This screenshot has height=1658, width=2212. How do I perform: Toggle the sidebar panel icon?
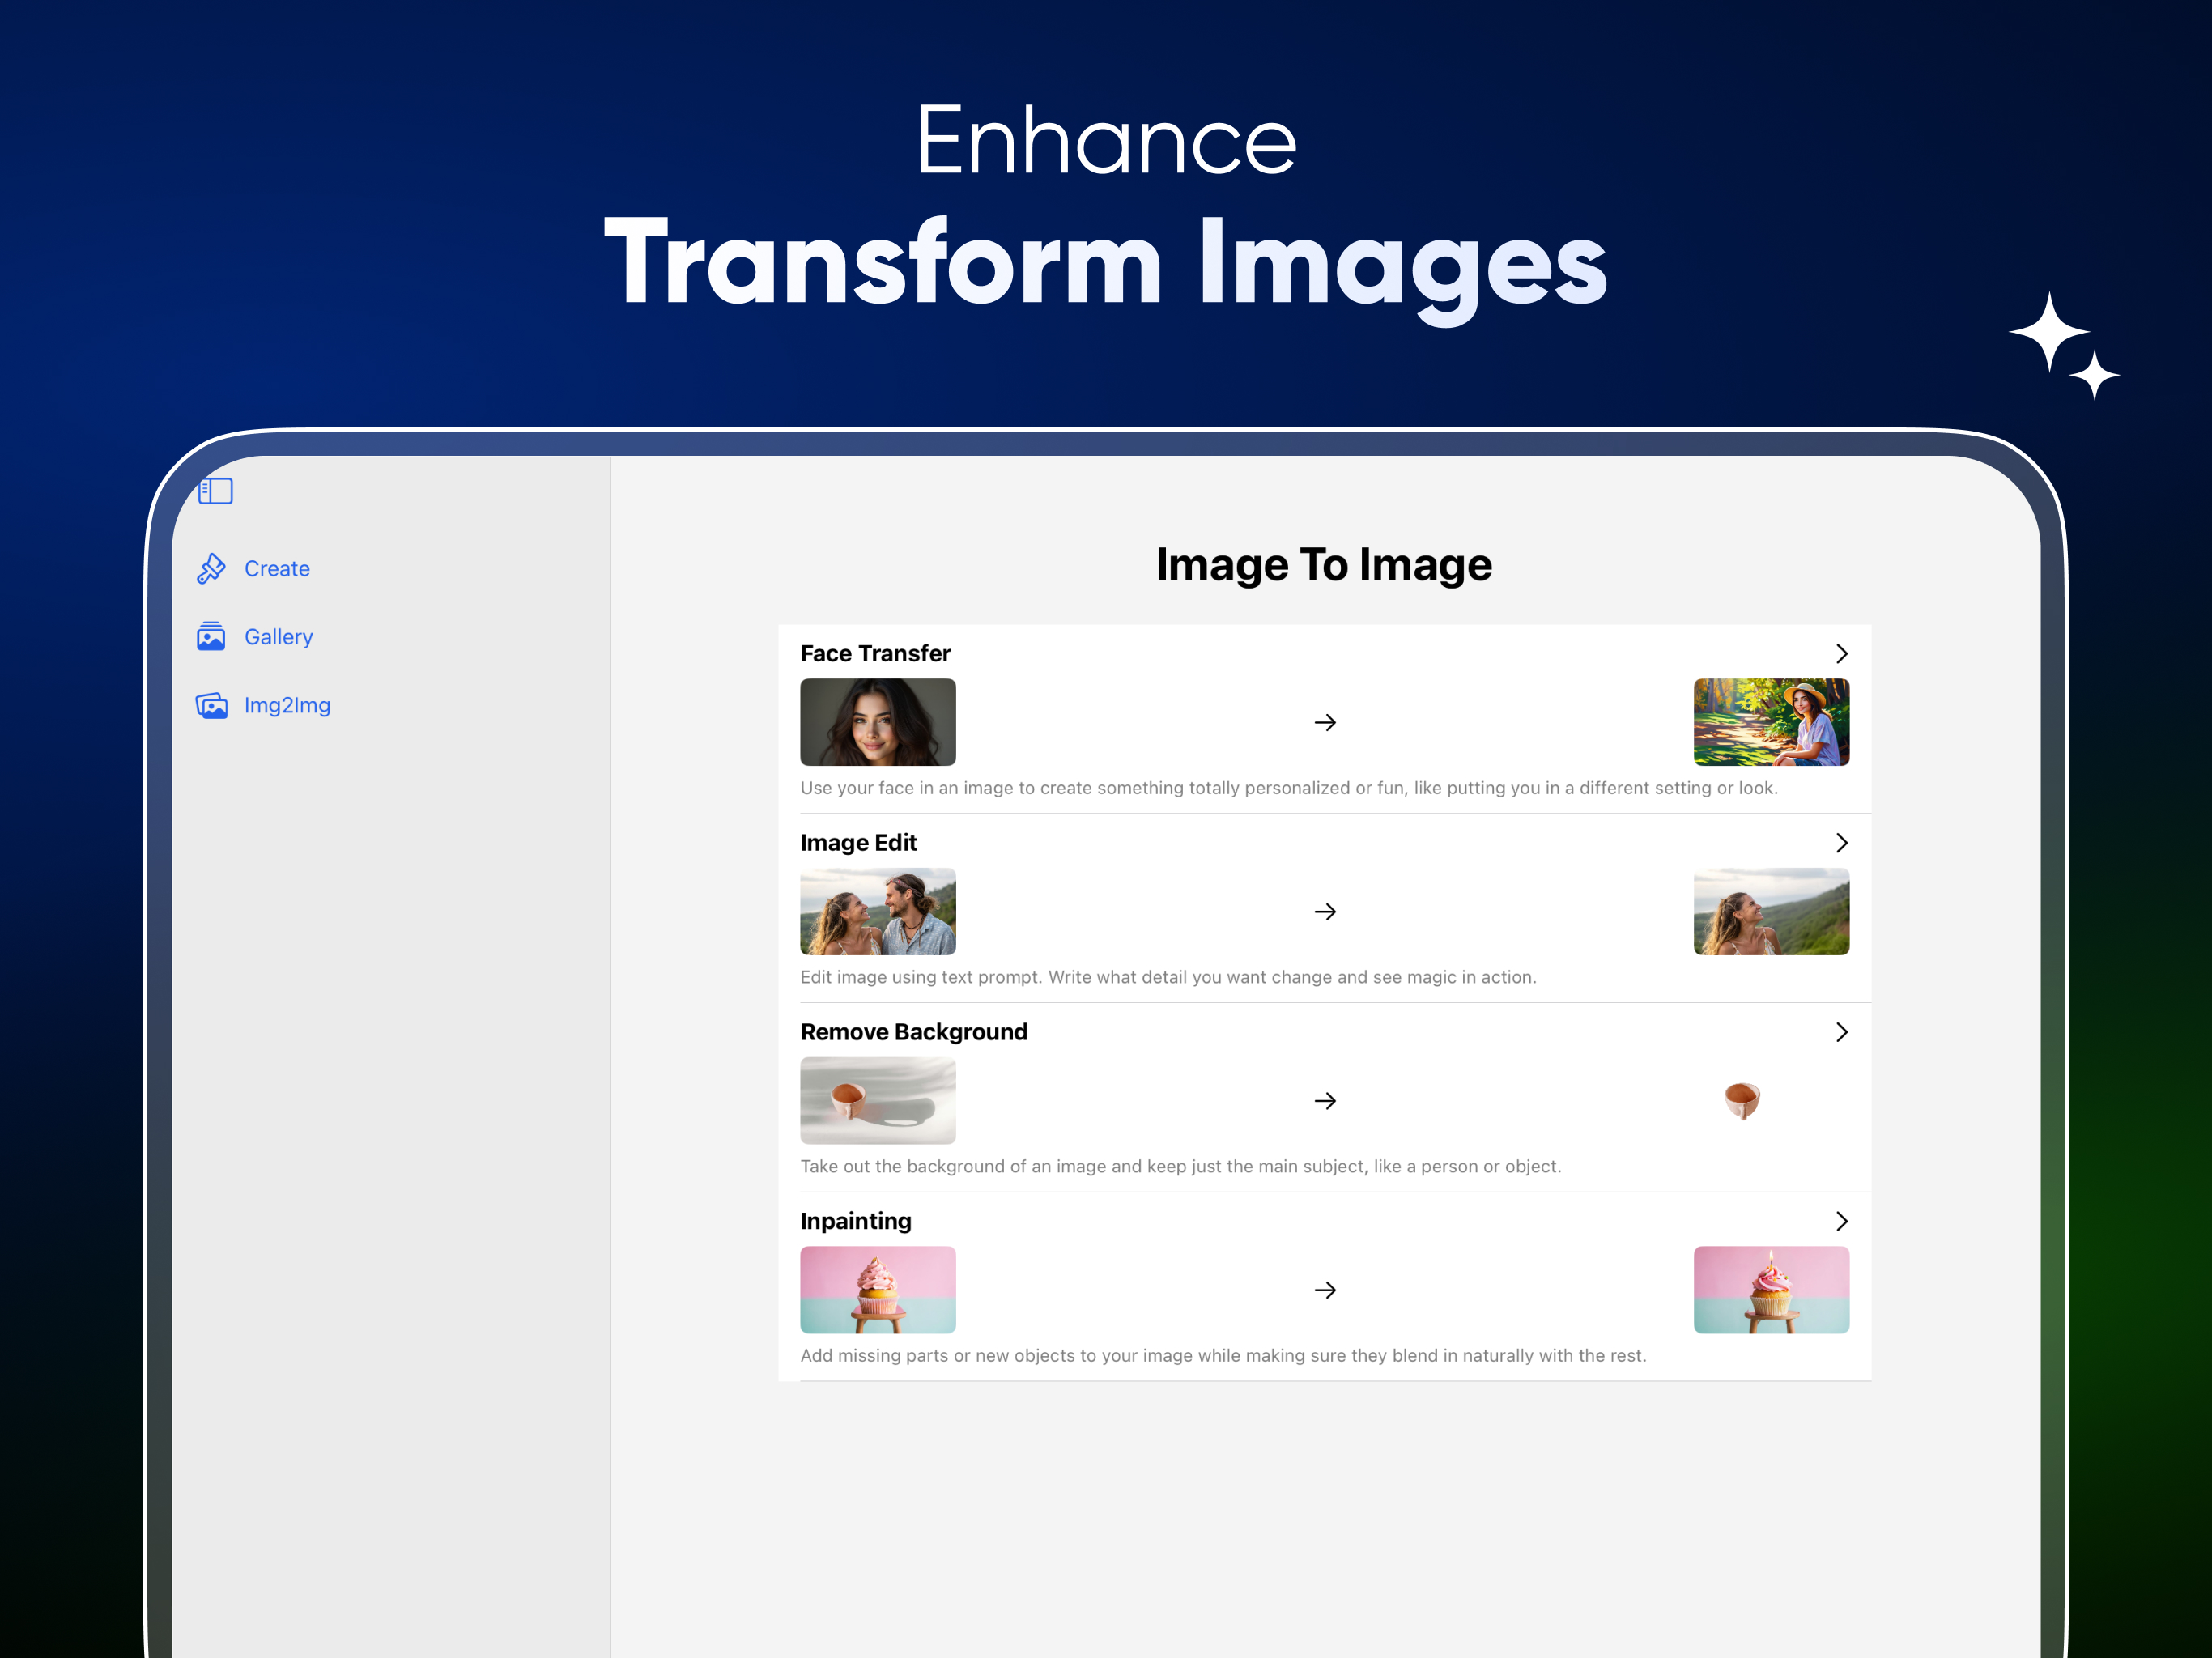click(215, 491)
